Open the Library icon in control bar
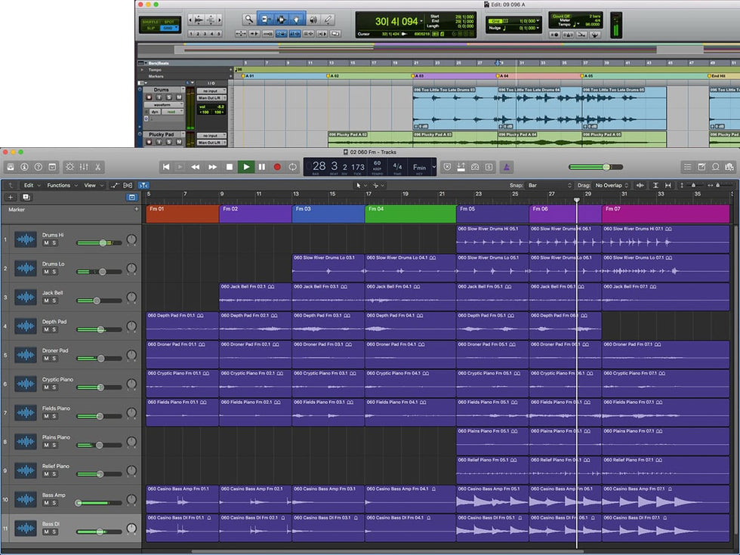This screenshot has height=555, width=740. tap(11, 167)
